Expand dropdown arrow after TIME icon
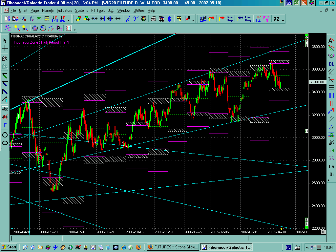Image resolution: width=336 pixels, height=252 pixels. 69,20
